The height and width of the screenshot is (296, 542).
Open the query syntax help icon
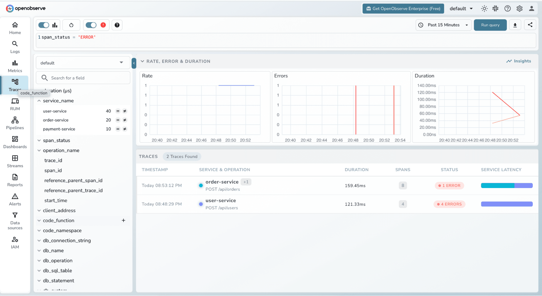point(117,25)
